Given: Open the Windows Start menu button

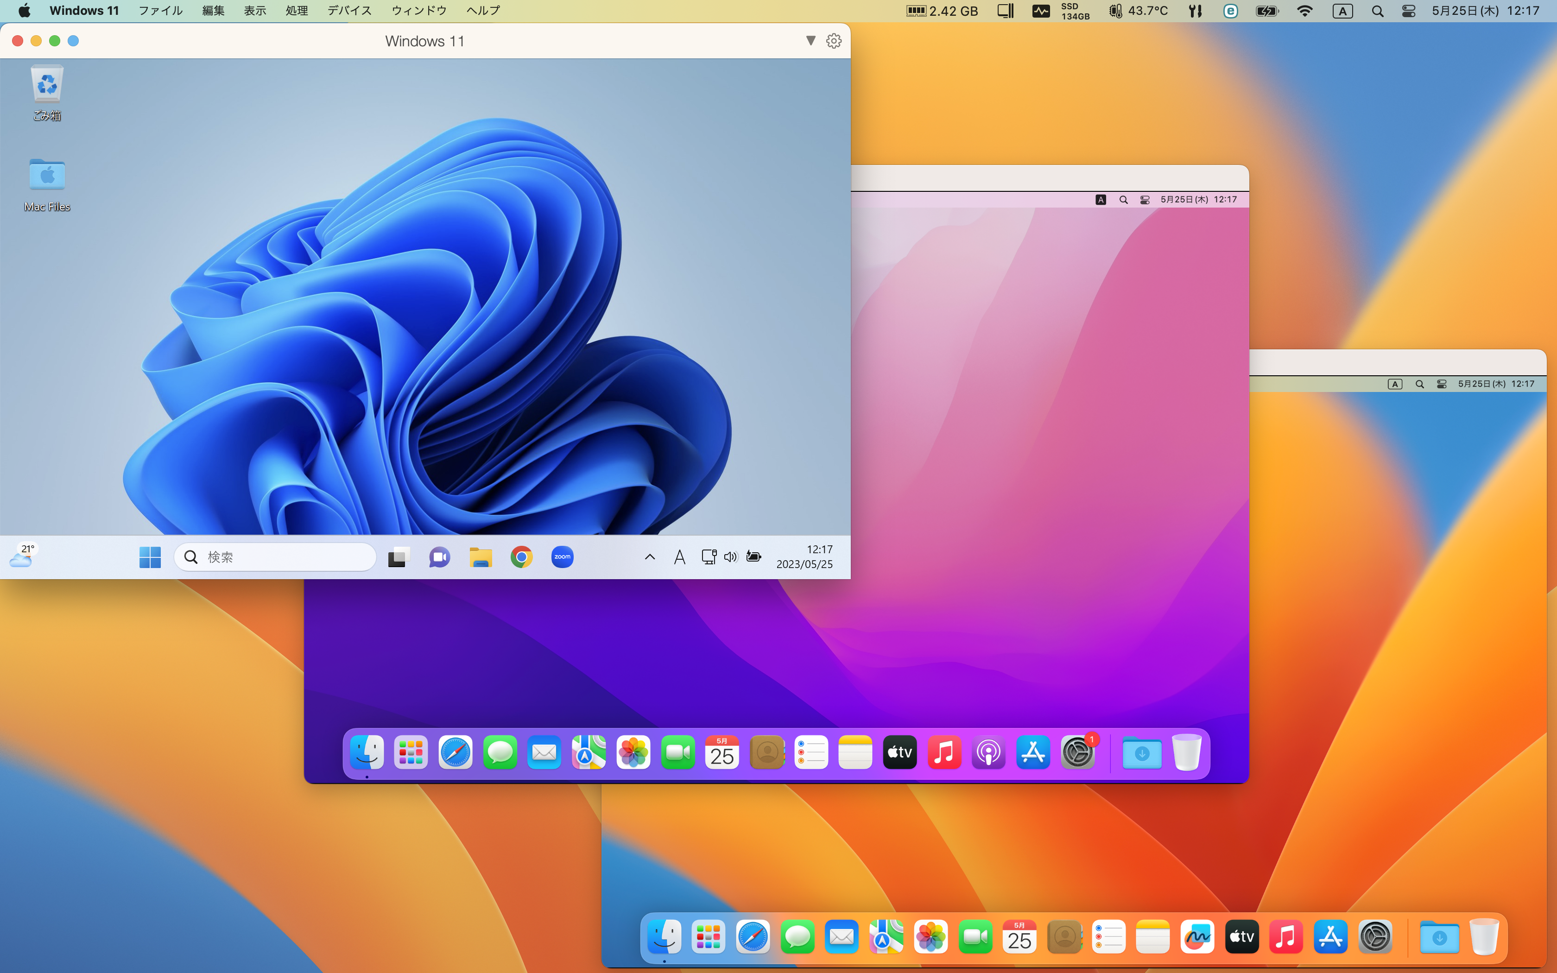Looking at the screenshot, I should [x=150, y=557].
